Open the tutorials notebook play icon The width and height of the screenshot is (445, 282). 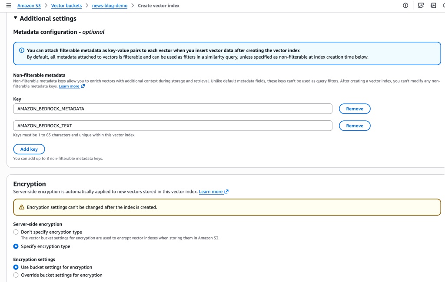433,6
